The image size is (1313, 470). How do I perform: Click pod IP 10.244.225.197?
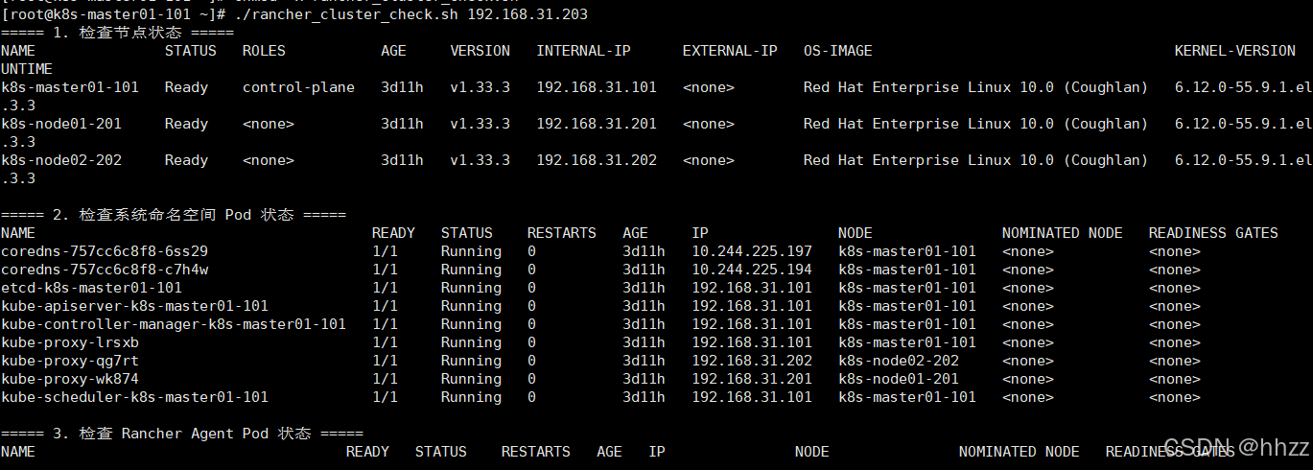752,251
